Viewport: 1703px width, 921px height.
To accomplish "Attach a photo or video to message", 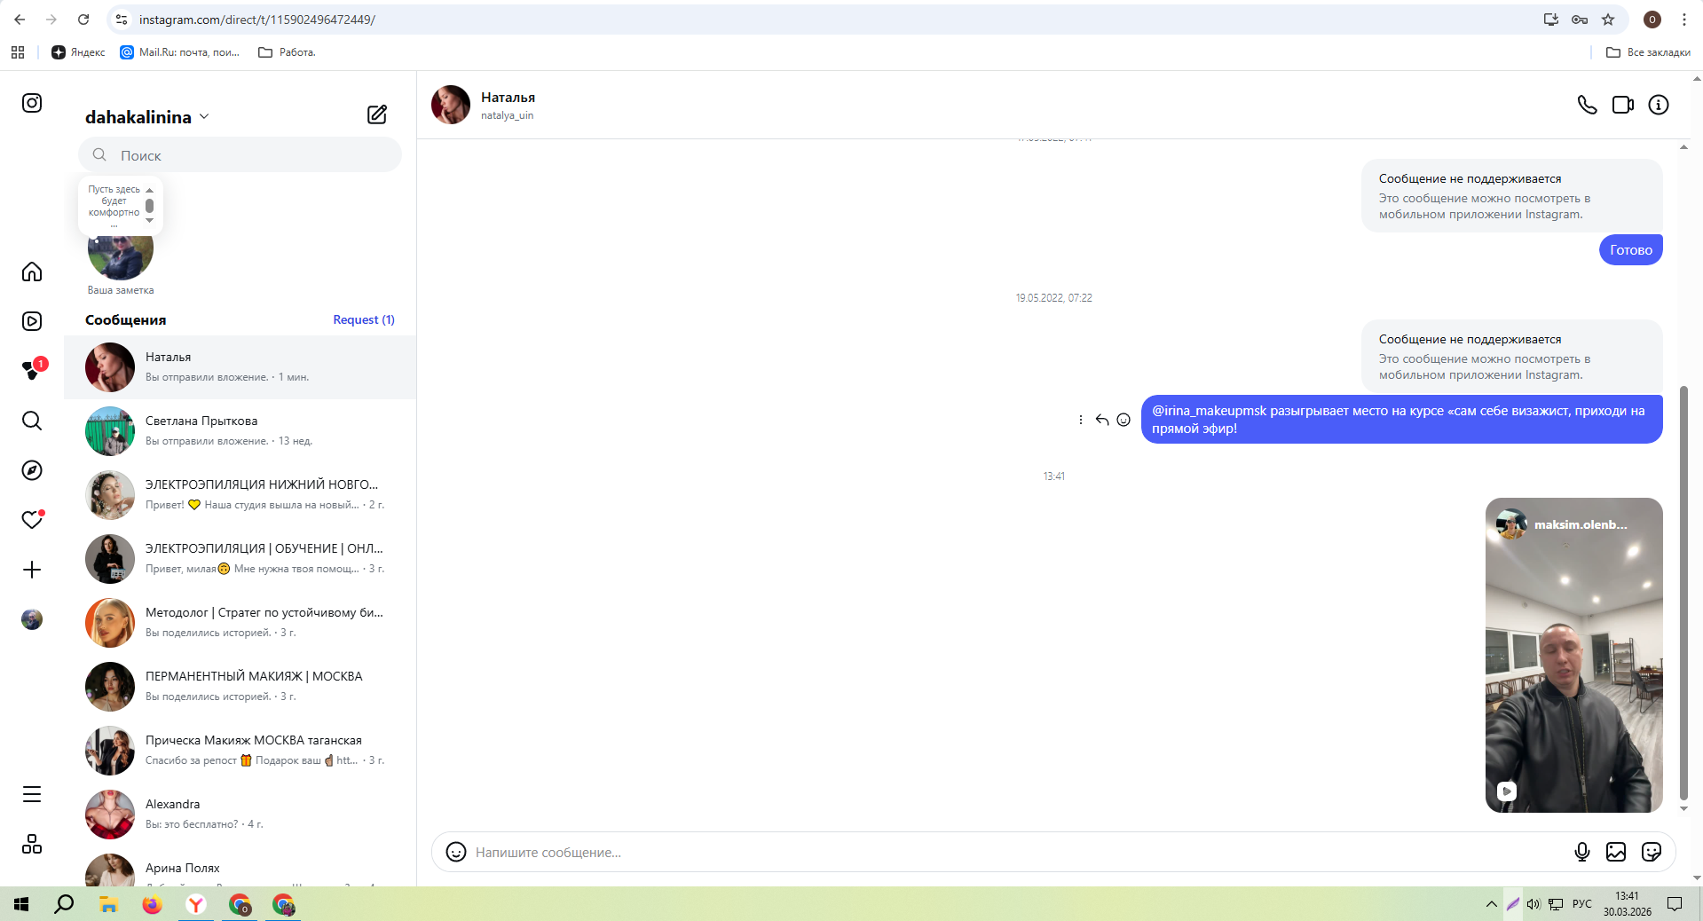I will (1616, 852).
